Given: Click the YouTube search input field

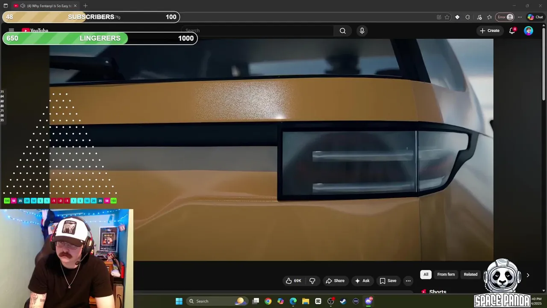Looking at the screenshot, I should [257, 31].
